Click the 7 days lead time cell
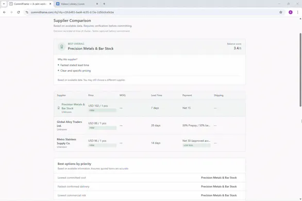302x201 pixels. 155,108
